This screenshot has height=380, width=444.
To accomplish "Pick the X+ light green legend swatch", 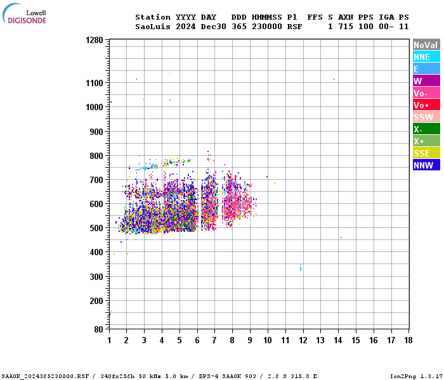I will [x=426, y=141].
